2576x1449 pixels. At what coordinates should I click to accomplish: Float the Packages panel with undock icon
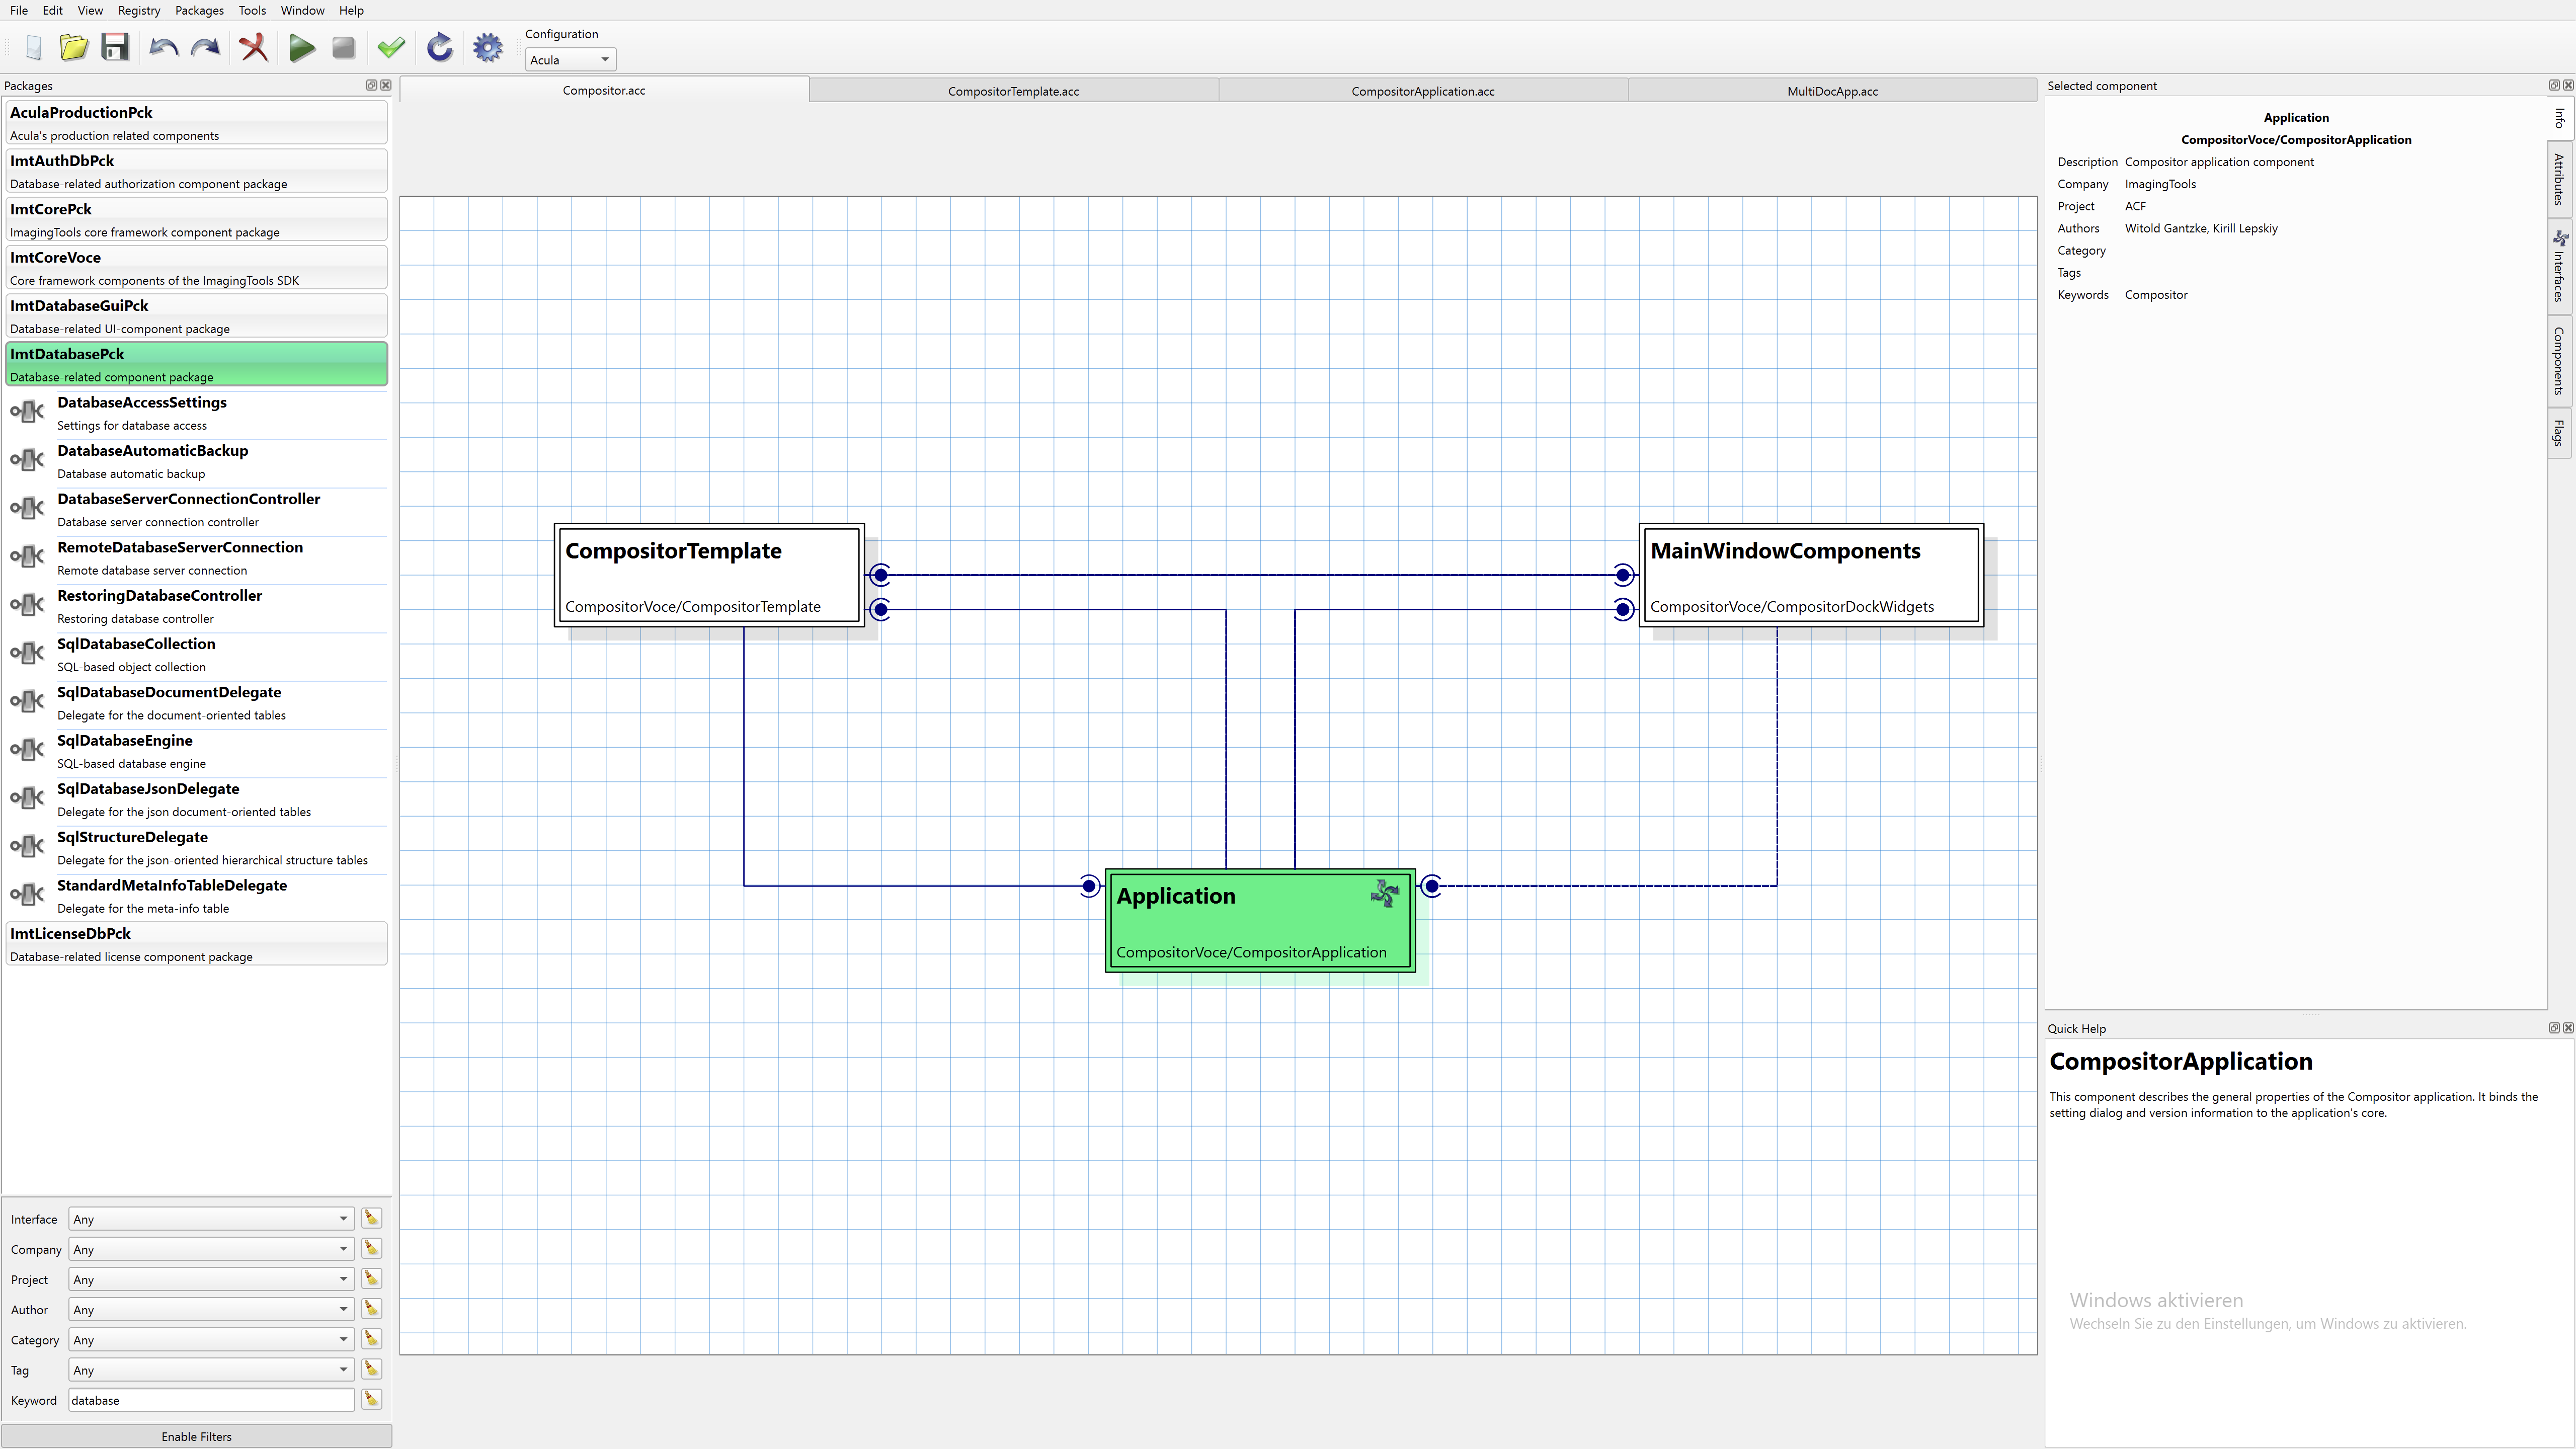click(x=372, y=85)
